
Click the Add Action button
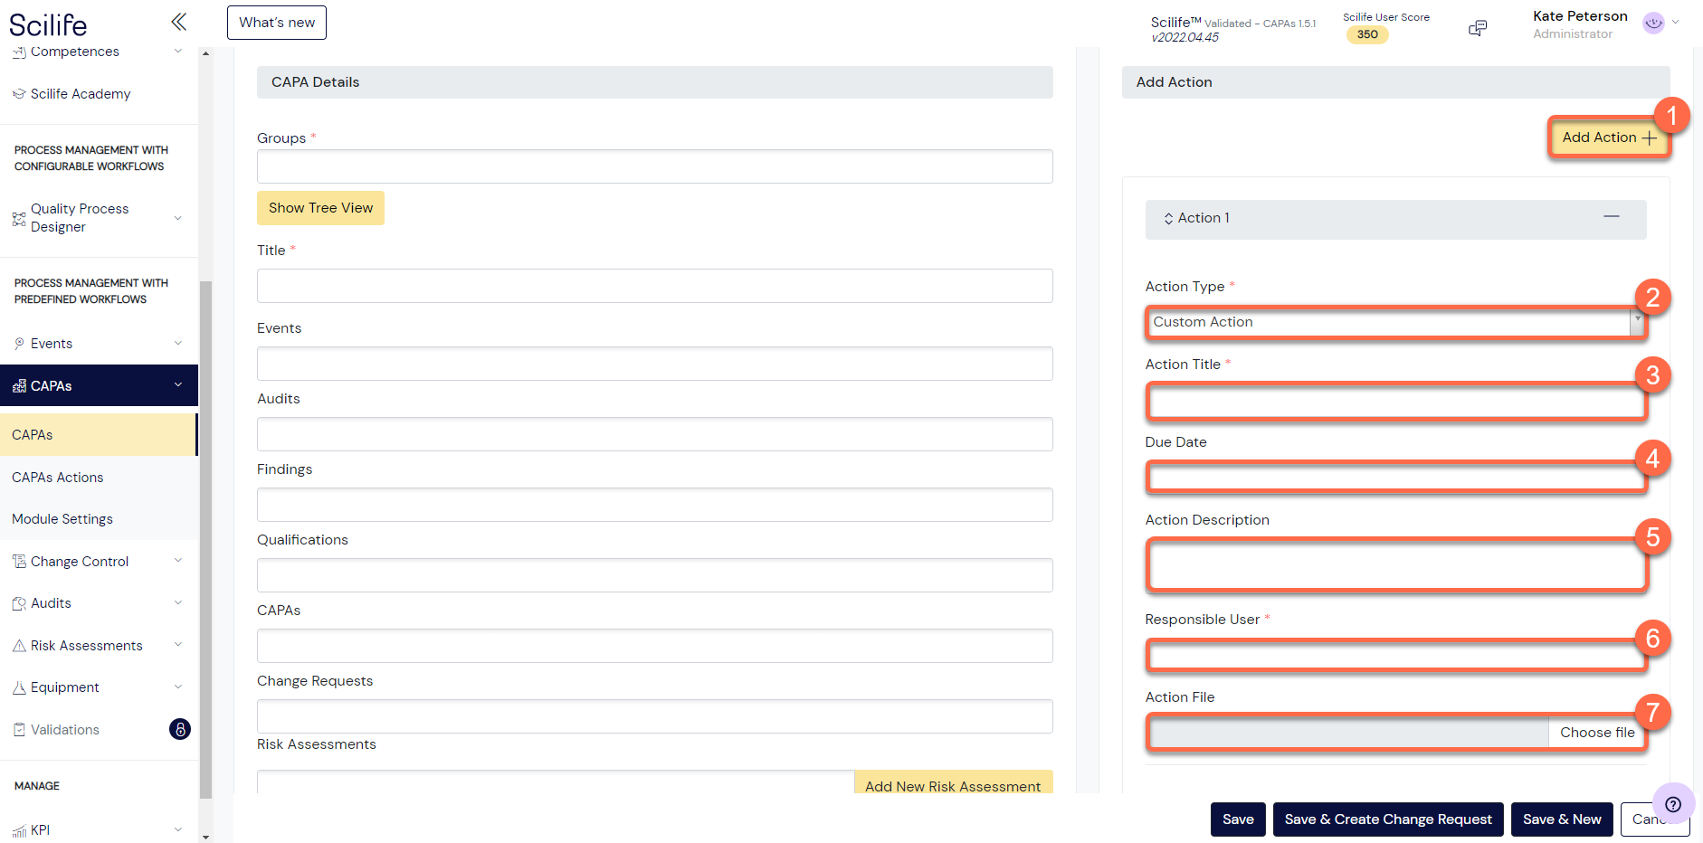[x=1609, y=137]
